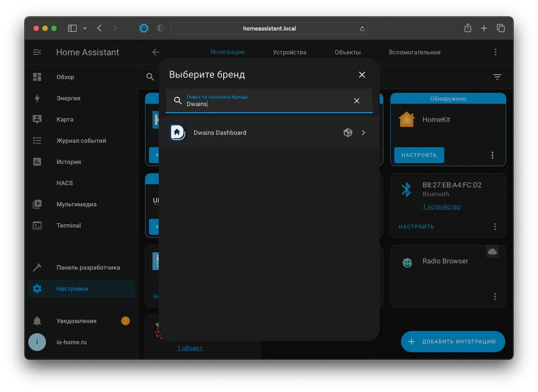Open the Terminal console icon
Viewport: 538px width, 392px height.
(x=37, y=225)
